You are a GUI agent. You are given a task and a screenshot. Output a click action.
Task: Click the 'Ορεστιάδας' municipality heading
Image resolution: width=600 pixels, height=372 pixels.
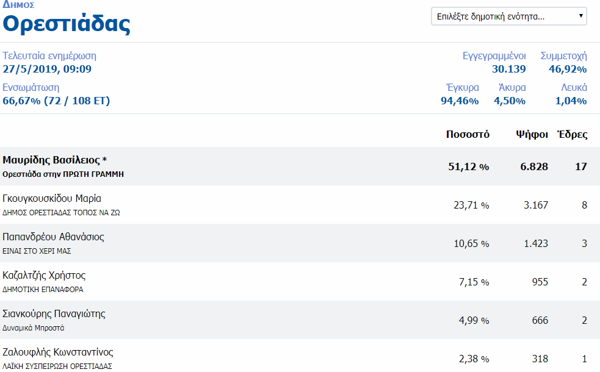(x=67, y=24)
